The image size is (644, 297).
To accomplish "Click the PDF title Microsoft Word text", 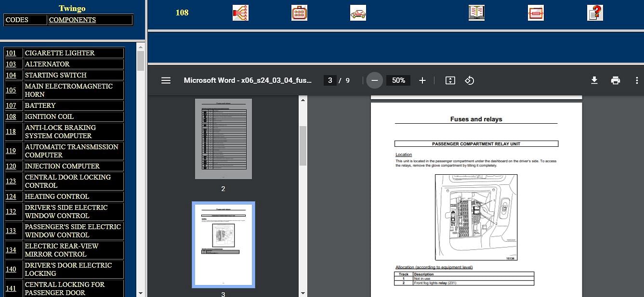I will (248, 80).
